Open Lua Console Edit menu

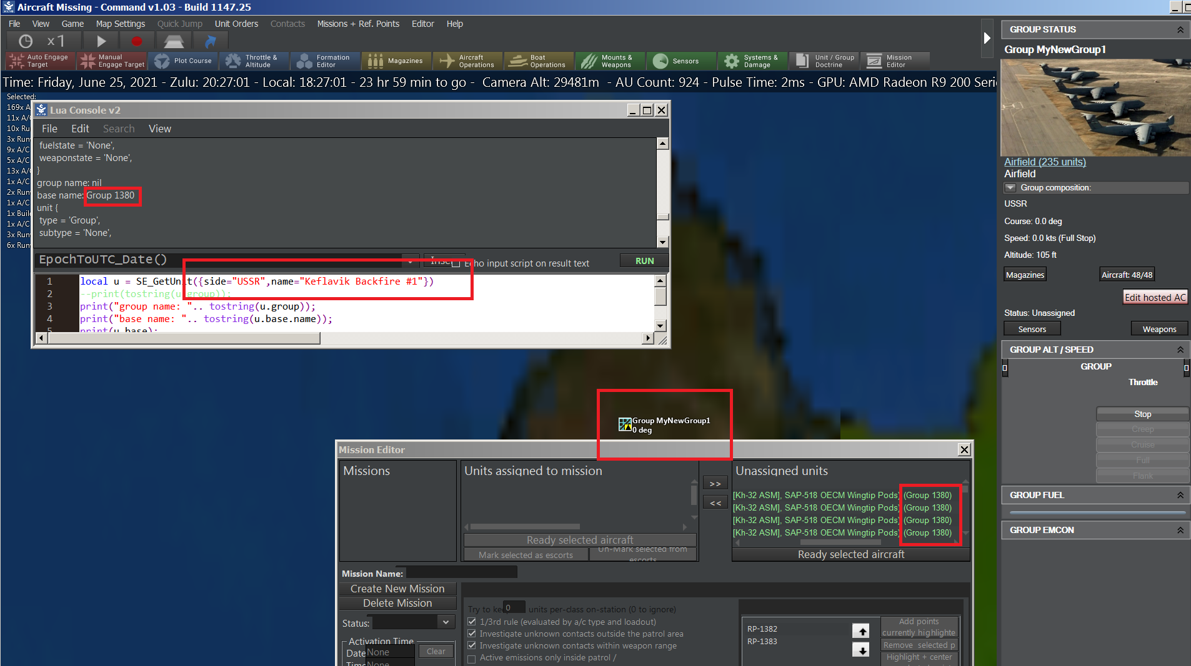pos(80,129)
